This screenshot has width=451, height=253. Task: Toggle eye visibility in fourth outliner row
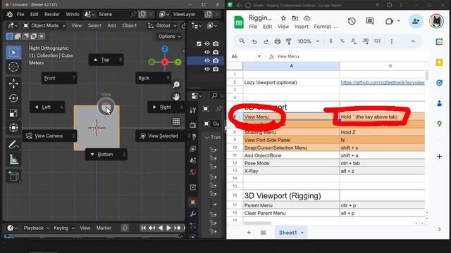click(207, 69)
